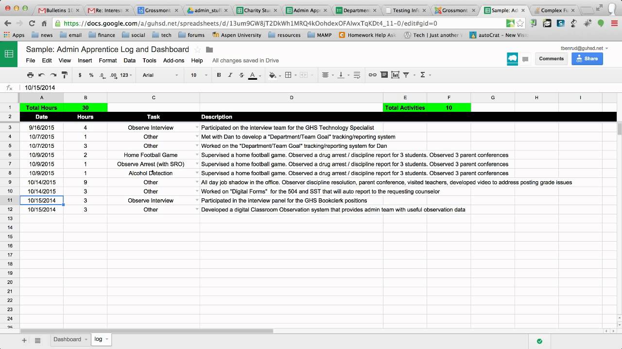Open Task dropdown for Observe Arrest row
The image size is (622, 349).
(x=197, y=164)
